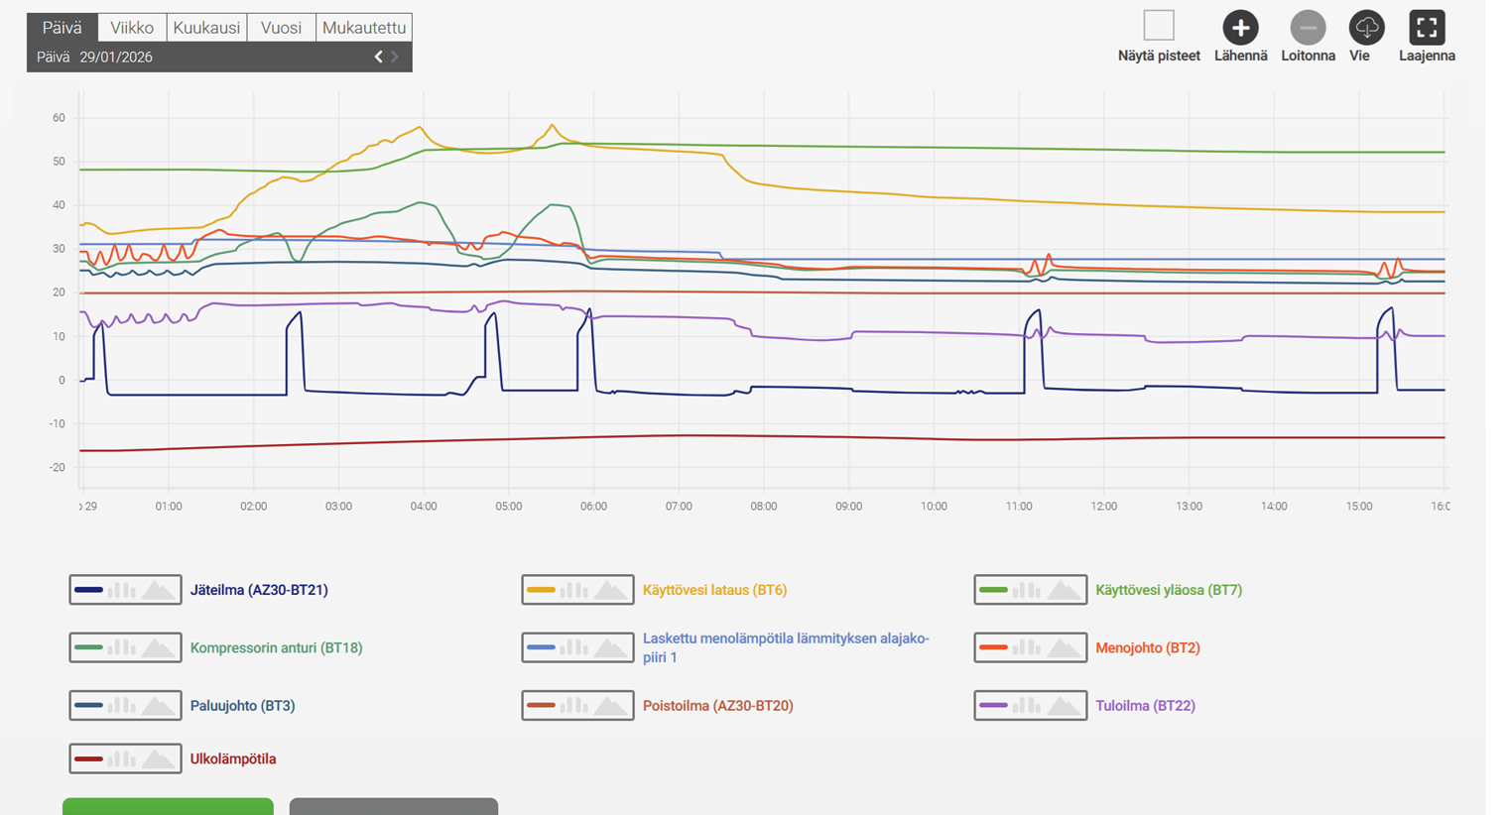The image size is (1509, 815).
Task: Go to next day with right arrow
Action: (x=395, y=57)
